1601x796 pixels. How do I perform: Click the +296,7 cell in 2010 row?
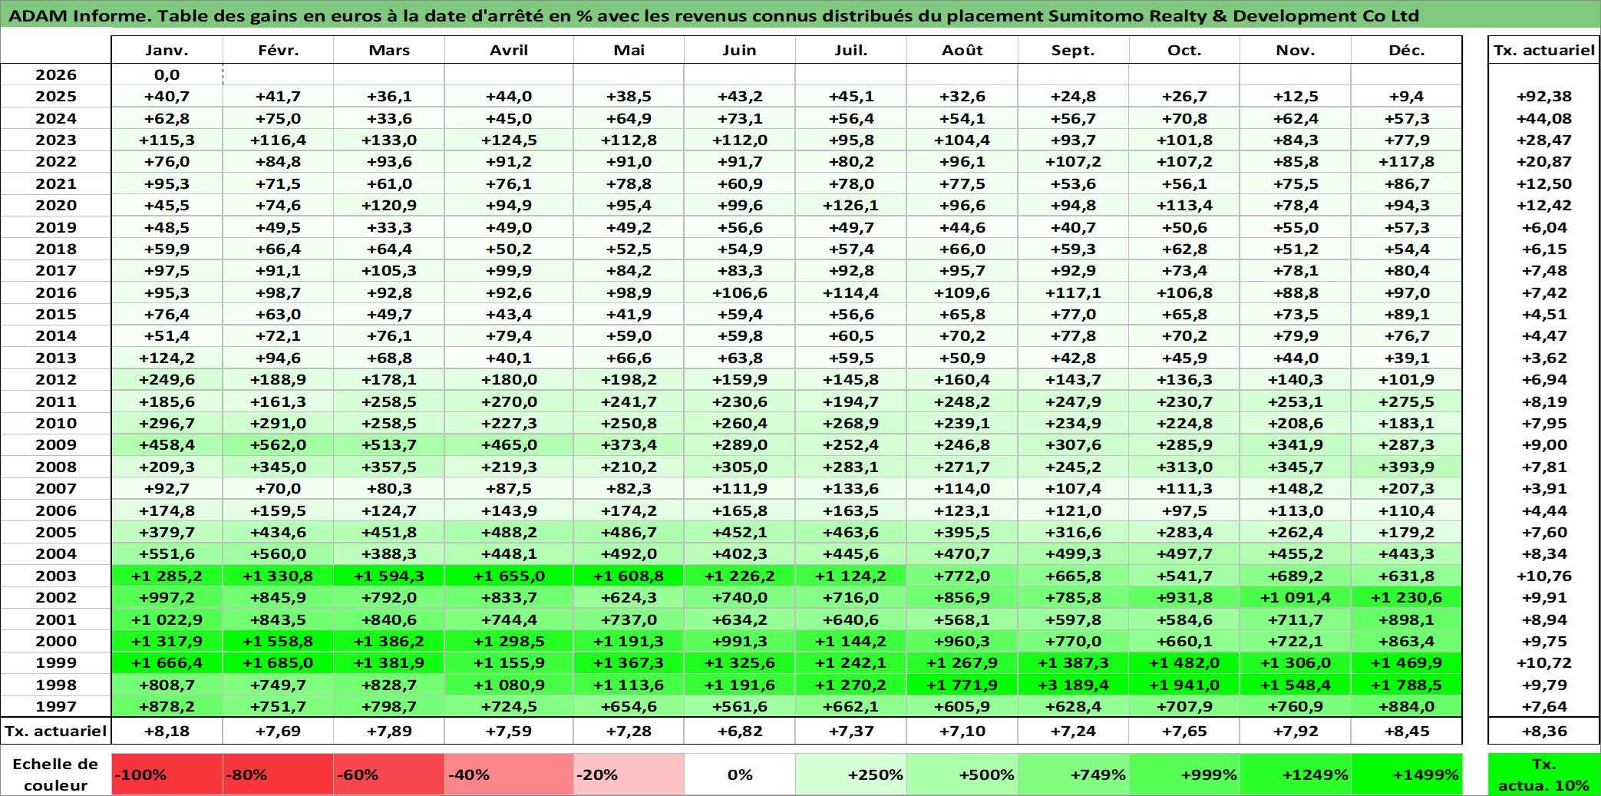(x=167, y=423)
